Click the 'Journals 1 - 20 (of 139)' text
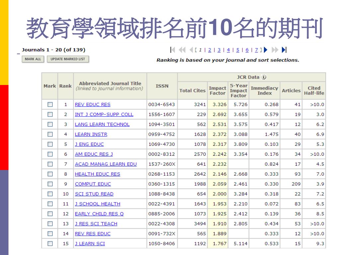 pos(53,50)
